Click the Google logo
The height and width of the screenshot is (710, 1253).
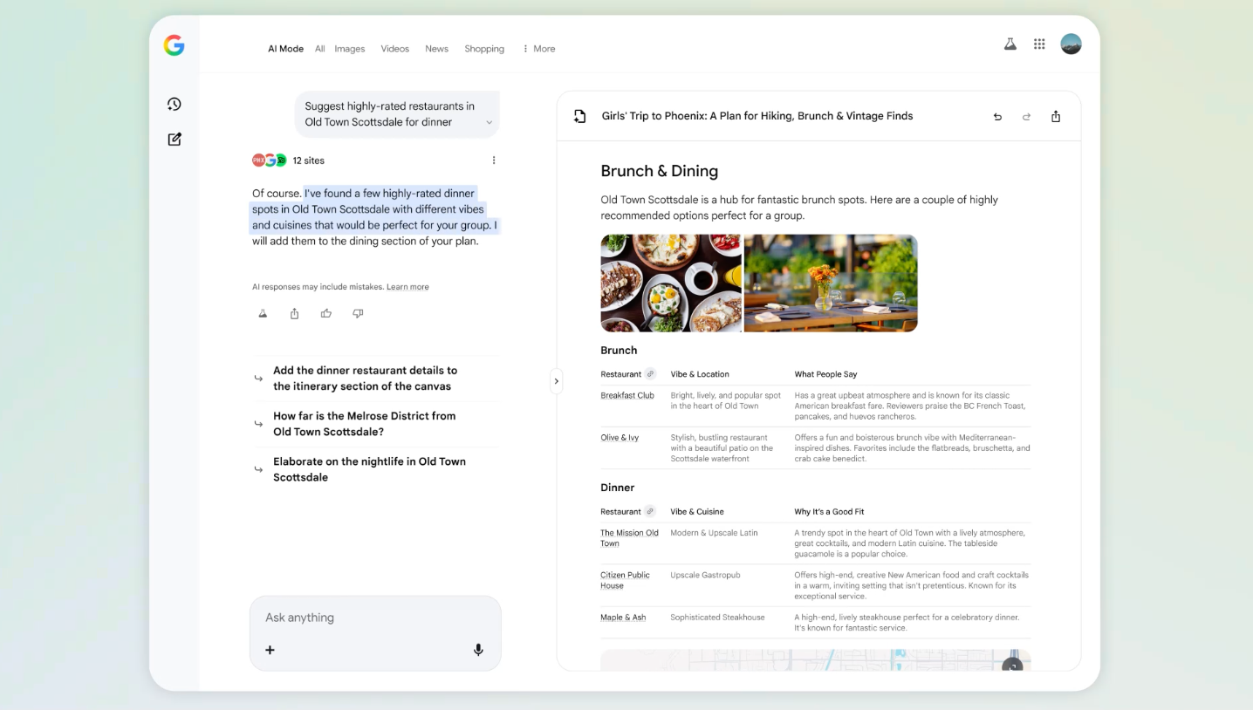(x=174, y=46)
